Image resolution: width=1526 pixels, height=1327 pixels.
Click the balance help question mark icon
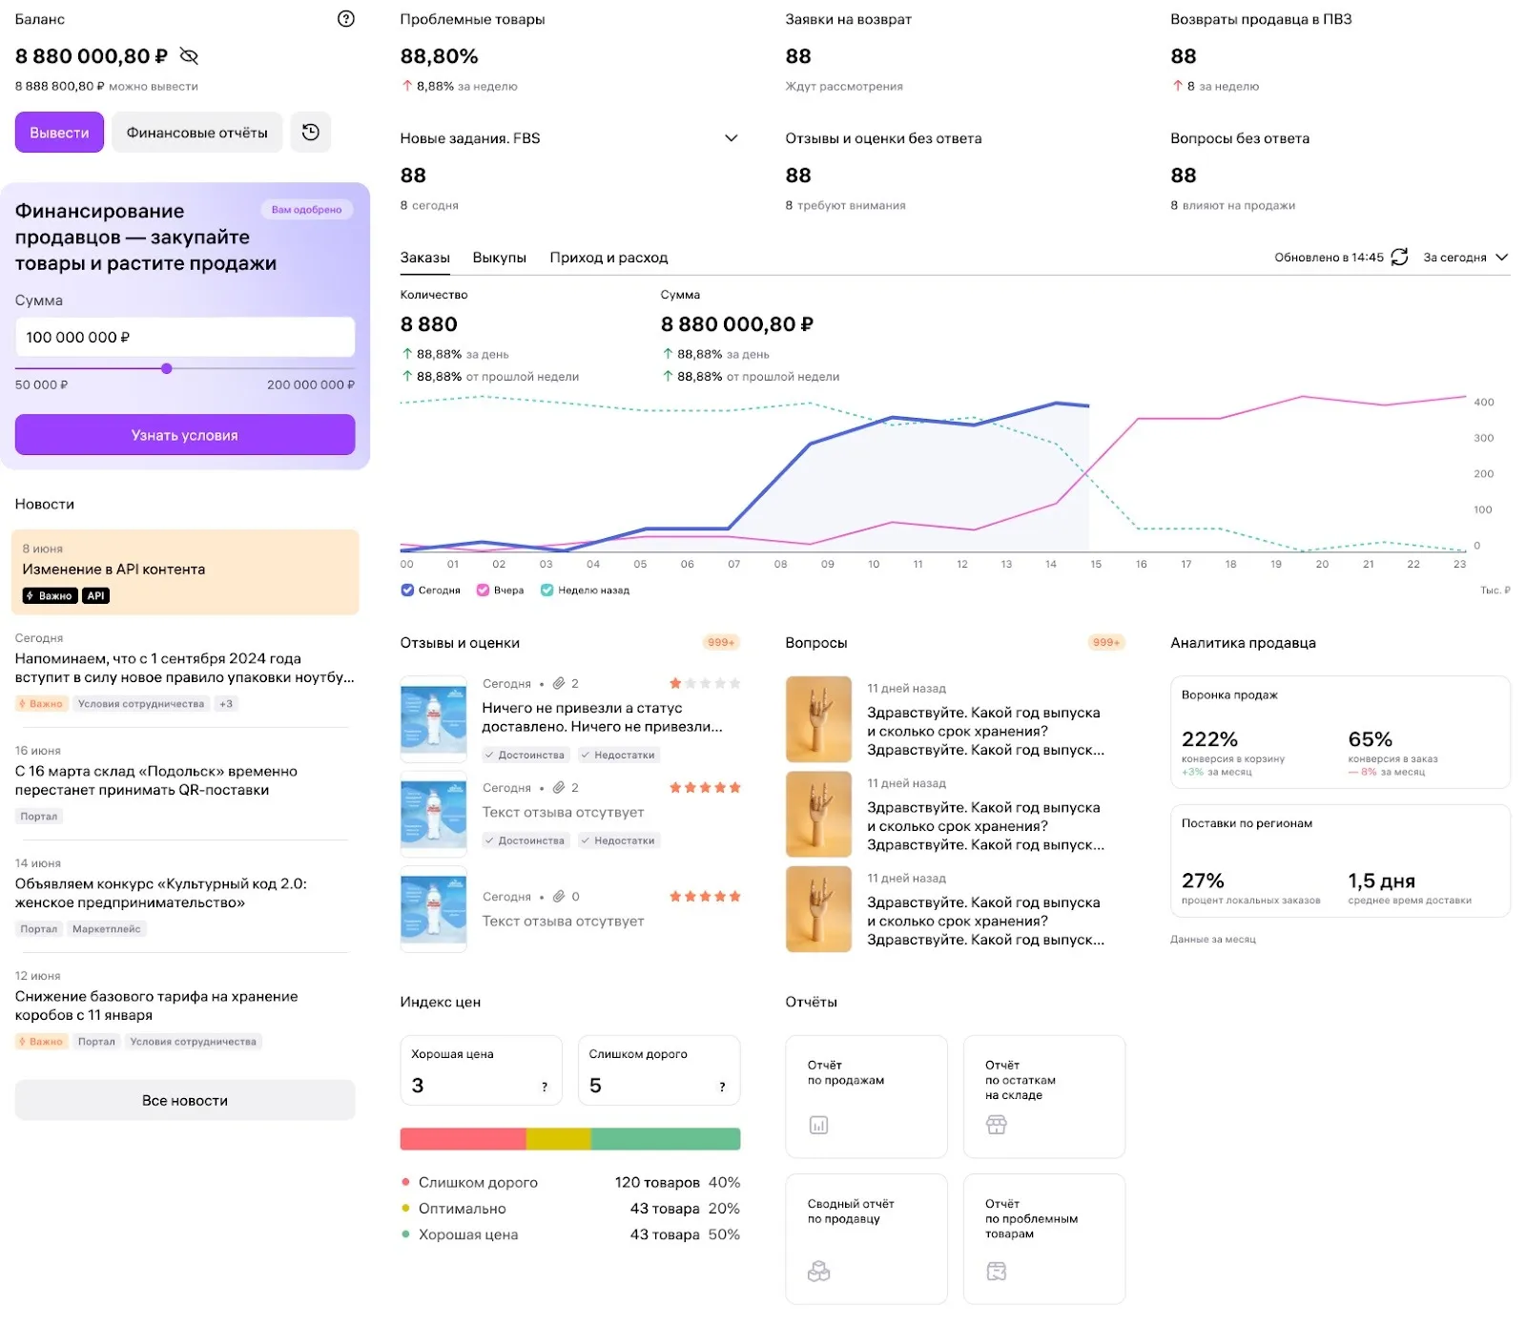click(346, 19)
